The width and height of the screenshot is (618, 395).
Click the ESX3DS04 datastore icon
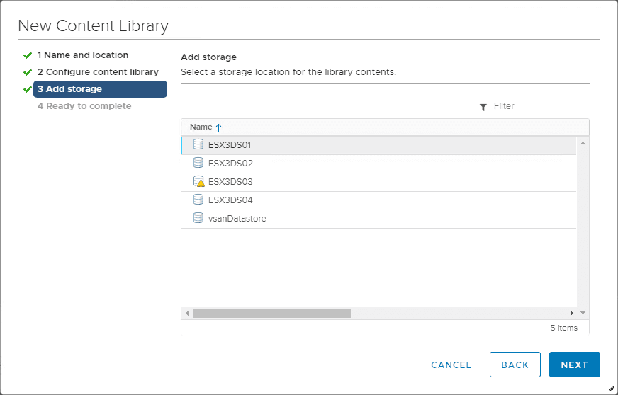coord(198,200)
